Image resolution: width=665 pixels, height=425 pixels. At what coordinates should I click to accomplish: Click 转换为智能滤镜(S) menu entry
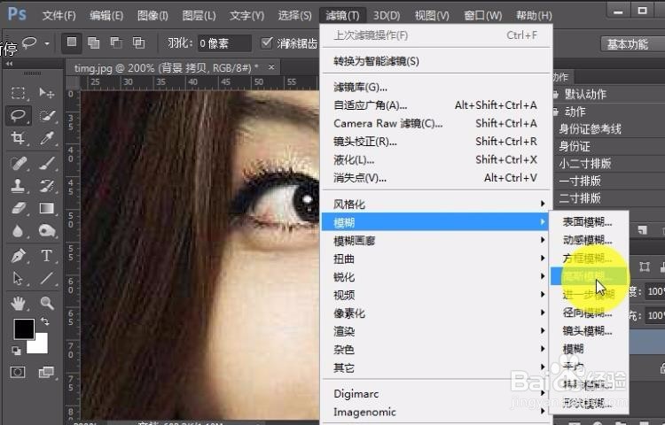(x=435, y=61)
